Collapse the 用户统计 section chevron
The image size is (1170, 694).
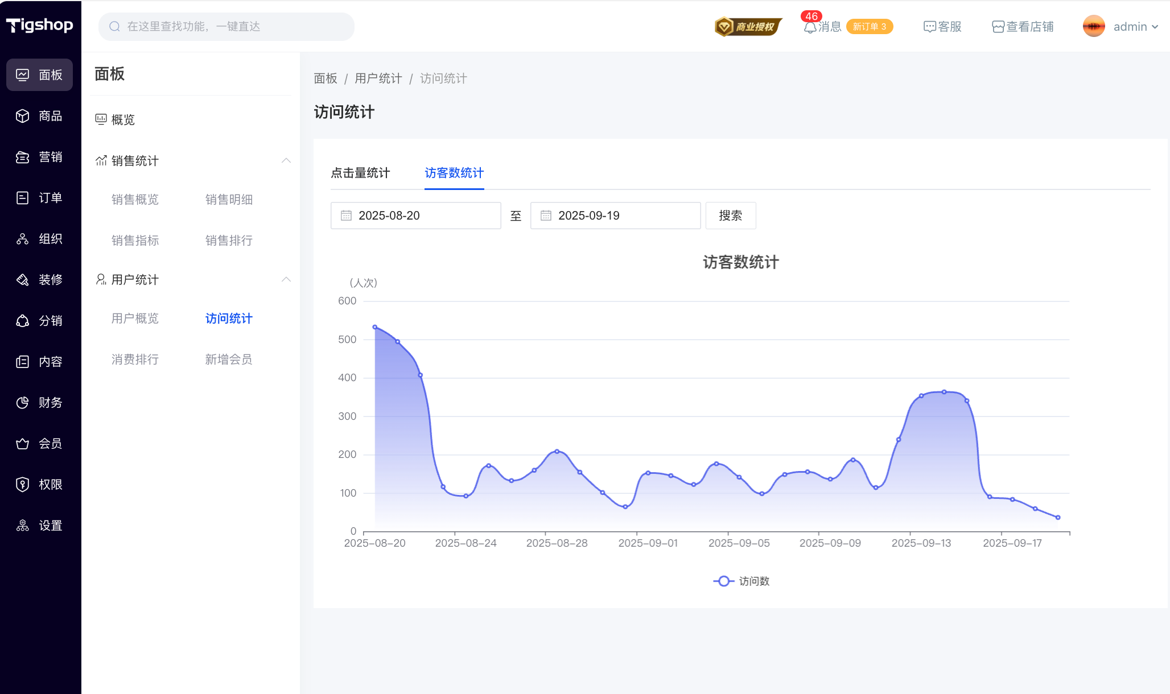coord(286,279)
